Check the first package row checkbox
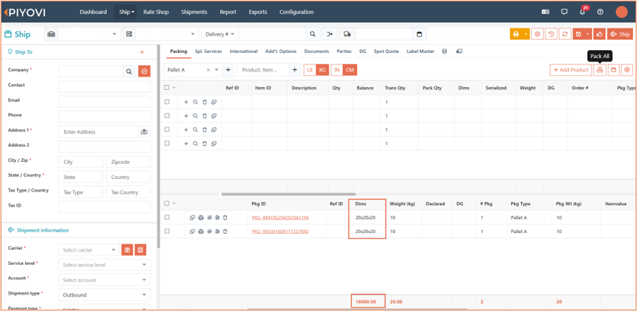The width and height of the screenshot is (637, 311). click(167, 217)
